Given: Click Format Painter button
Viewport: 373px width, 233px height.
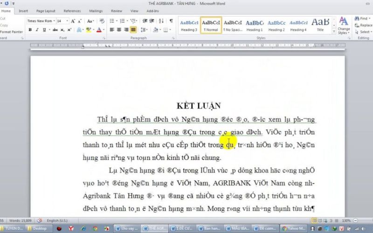Looking at the screenshot, I should (11, 32).
